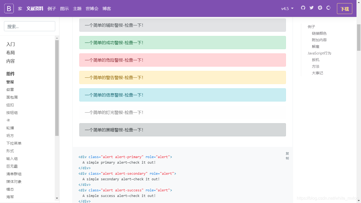Click the yellow 警告警报 alert box

183,77
